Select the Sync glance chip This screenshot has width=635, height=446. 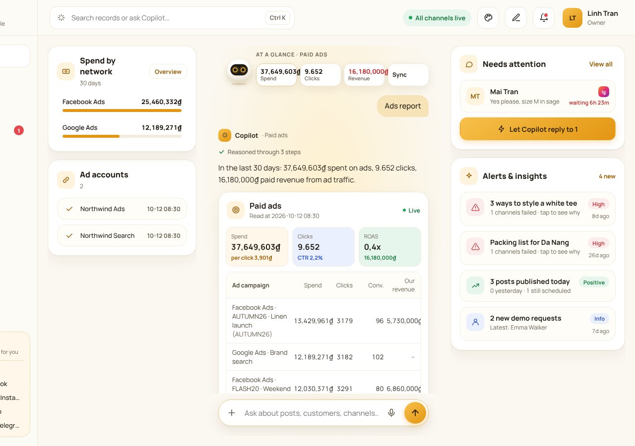tap(408, 75)
